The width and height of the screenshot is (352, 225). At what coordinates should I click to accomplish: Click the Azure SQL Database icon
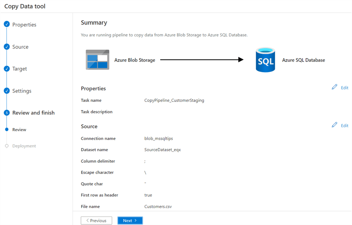(266, 60)
